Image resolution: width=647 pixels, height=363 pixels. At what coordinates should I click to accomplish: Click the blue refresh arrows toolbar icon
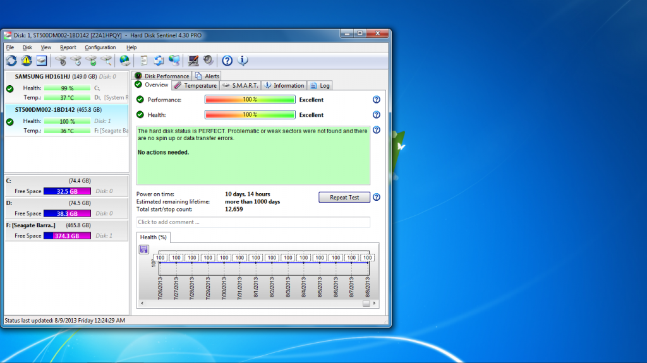11,61
